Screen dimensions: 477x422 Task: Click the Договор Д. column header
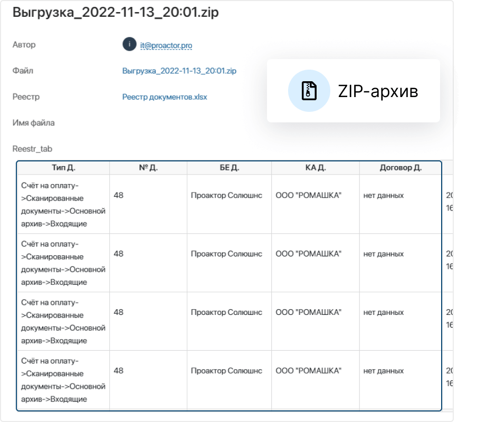point(400,168)
